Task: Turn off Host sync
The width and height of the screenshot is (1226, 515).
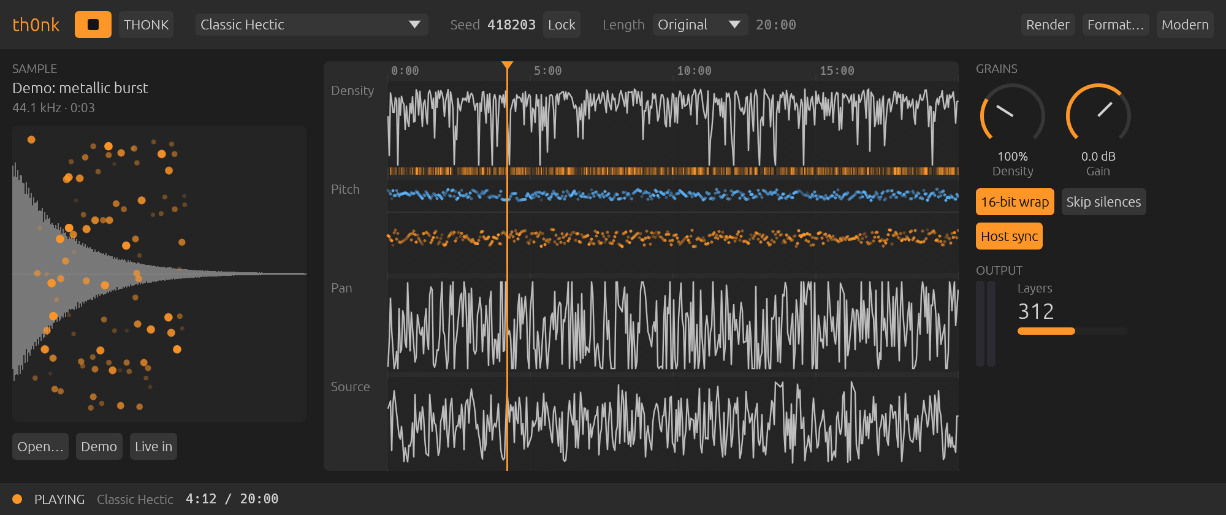Action: (x=1009, y=236)
